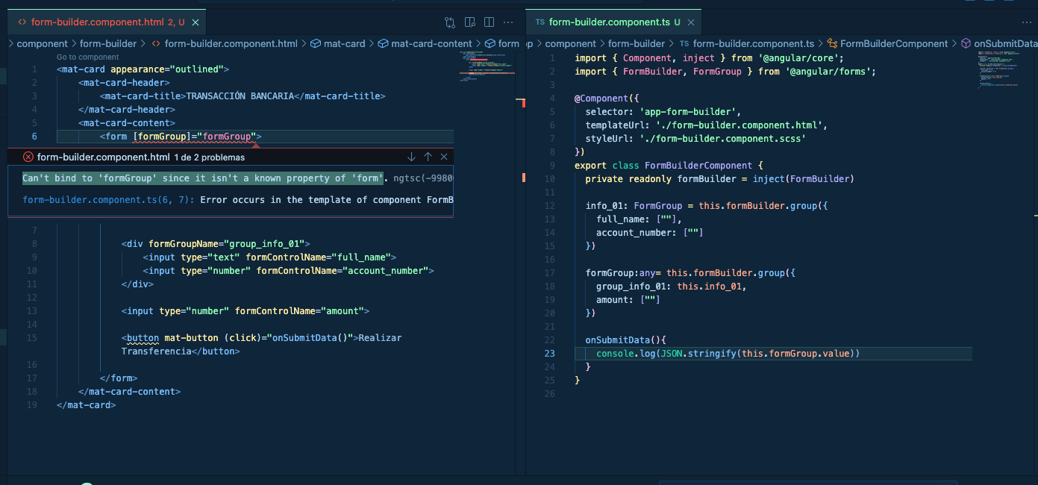Open FormBuilderComponent breadcrumb in TS editor
1038x485 pixels.
click(x=887, y=43)
